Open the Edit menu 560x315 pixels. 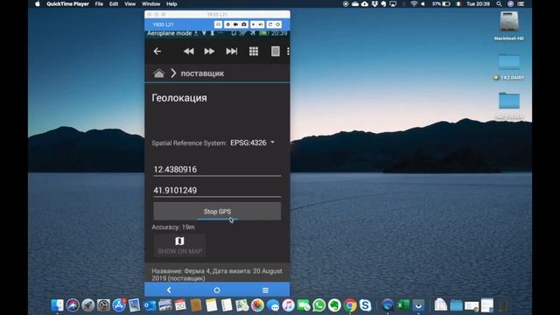click(x=114, y=3)
